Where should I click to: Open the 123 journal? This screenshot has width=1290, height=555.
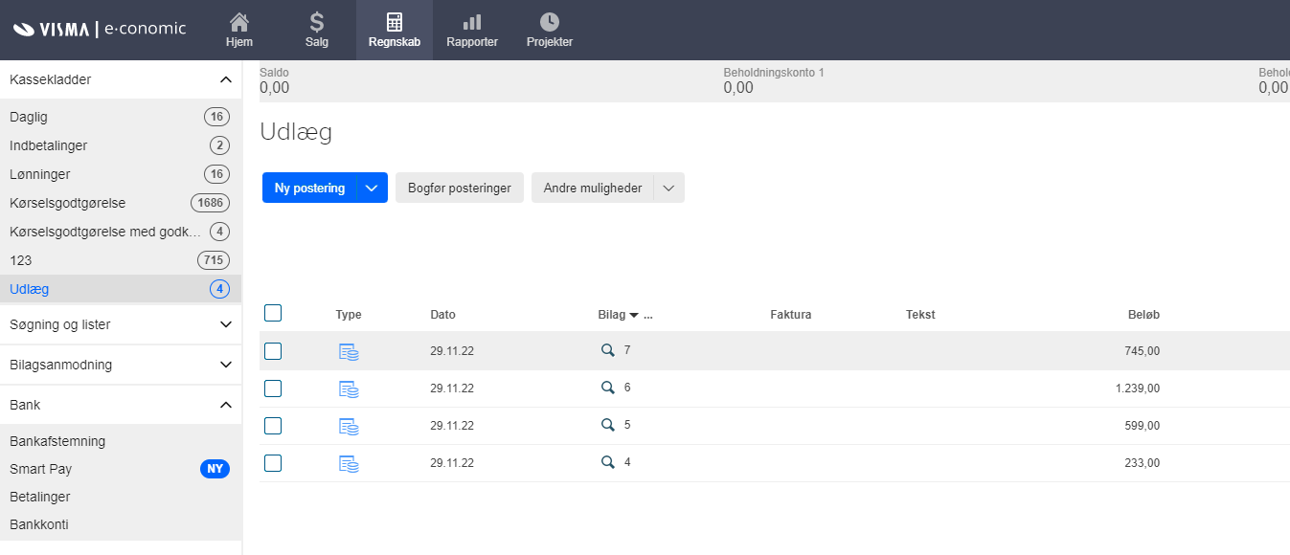[121, 260]
